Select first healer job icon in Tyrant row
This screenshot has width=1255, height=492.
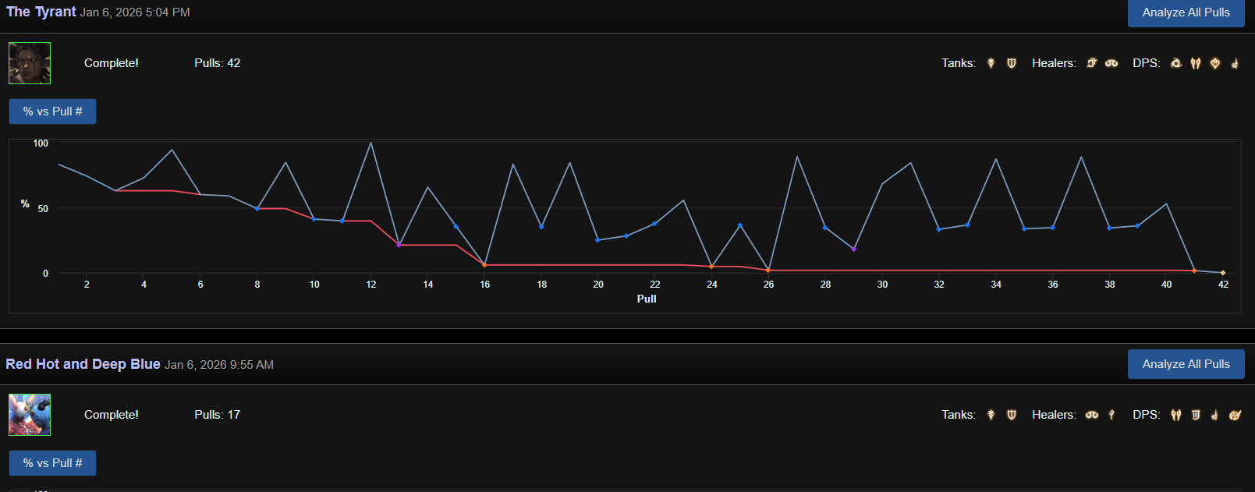pyautogui.click(x=1092, y=63)
